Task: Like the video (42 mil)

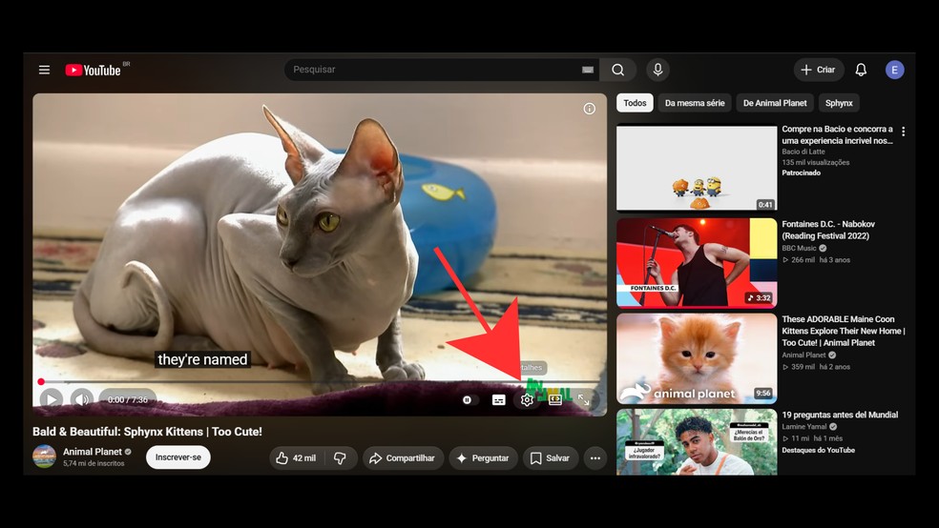Action: (297, 458)
